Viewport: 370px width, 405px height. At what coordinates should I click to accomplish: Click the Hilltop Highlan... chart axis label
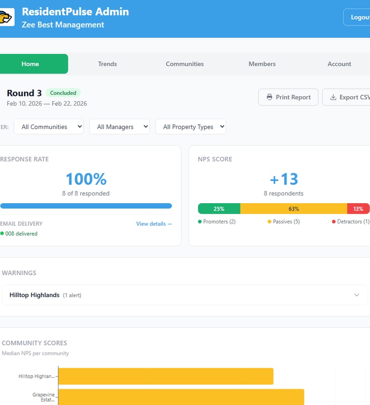pos(37,376)
